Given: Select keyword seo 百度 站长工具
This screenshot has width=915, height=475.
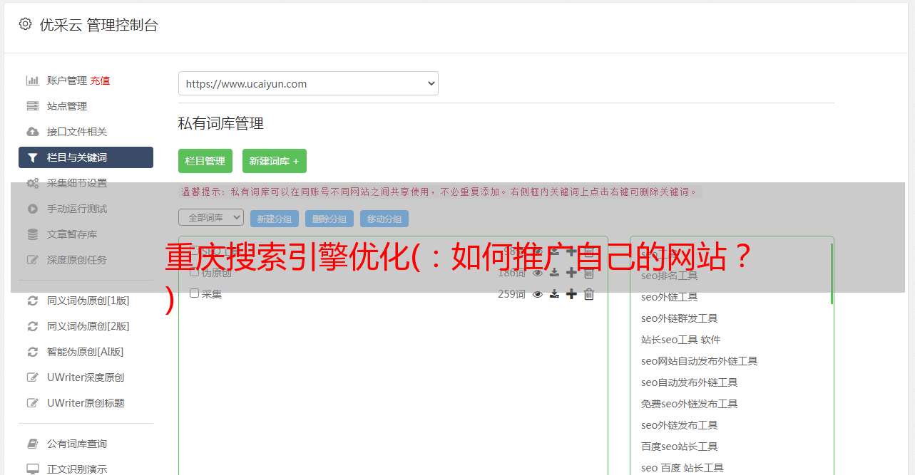Looking at the screenshot, I should tap(683, 468).
